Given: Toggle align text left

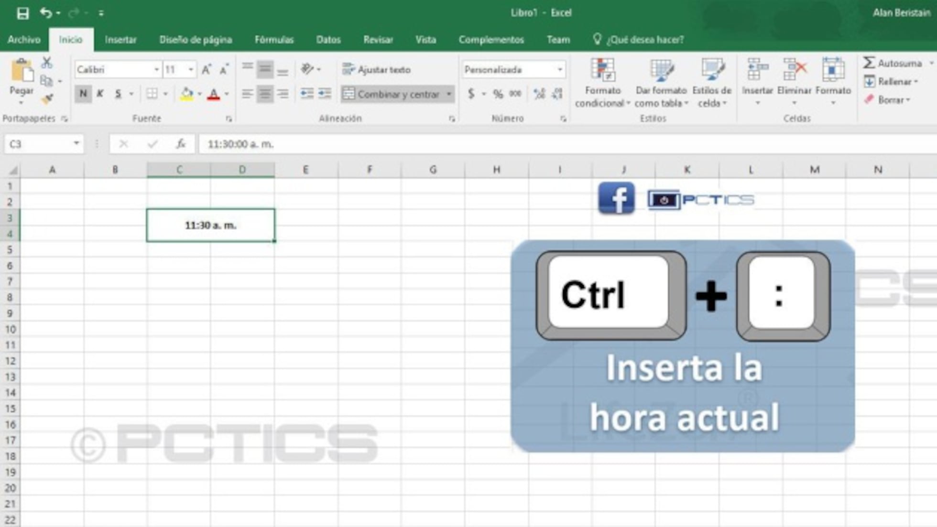Looking at the screenshot, I should point(247,94).
